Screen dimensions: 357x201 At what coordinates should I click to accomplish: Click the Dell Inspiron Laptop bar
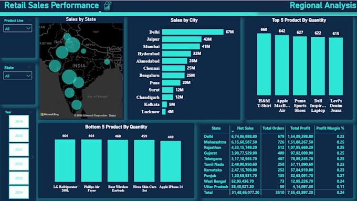pyautogui.click(x=318, y=66)
